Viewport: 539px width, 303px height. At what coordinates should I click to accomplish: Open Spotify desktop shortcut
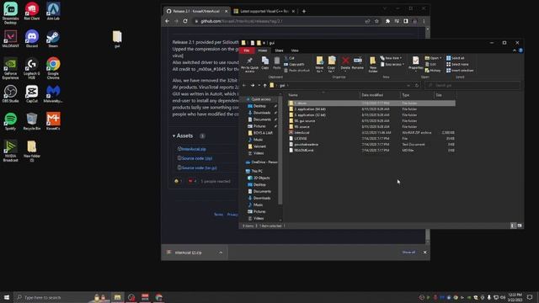(10, 121)
